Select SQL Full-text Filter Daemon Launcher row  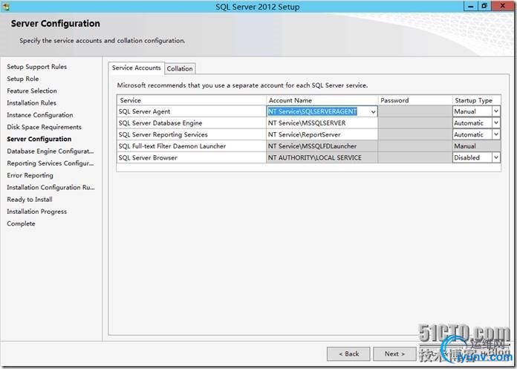191,146
